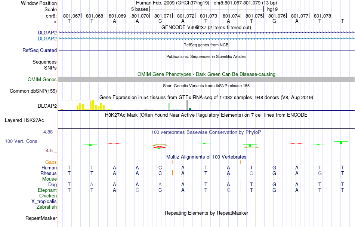Screen dimensions: 355x227
Task: Click the 801,067 position tick label
Action: click(72, 16)
